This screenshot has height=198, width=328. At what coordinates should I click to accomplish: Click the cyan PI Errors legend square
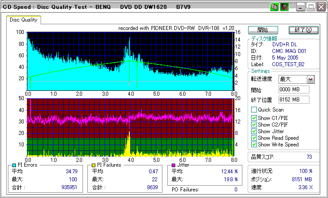point(14,165)
